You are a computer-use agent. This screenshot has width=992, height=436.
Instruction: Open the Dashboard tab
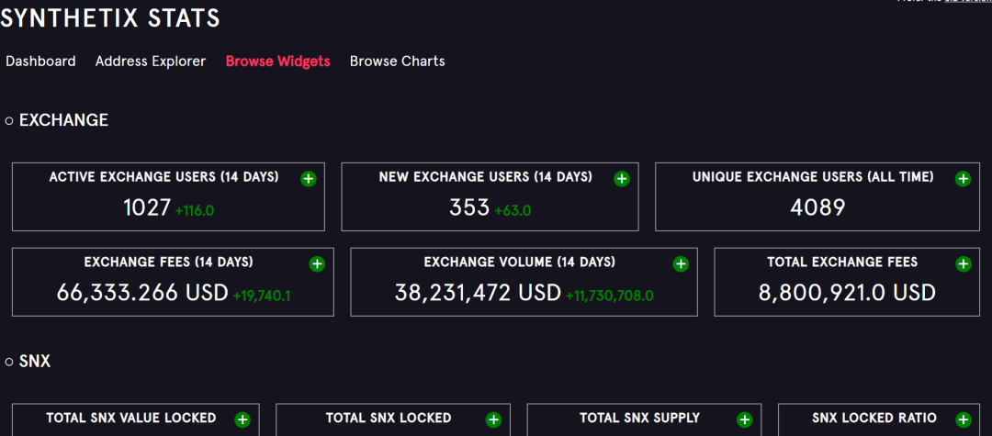coord(40,61)
